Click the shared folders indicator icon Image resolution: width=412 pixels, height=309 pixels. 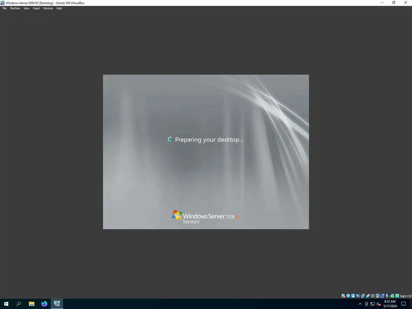point(373,296)
